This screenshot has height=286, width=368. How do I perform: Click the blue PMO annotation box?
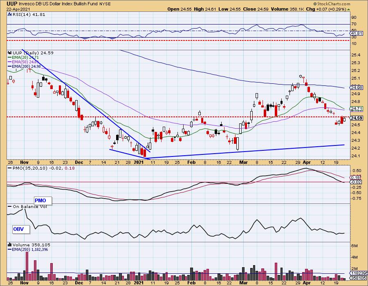43,201
